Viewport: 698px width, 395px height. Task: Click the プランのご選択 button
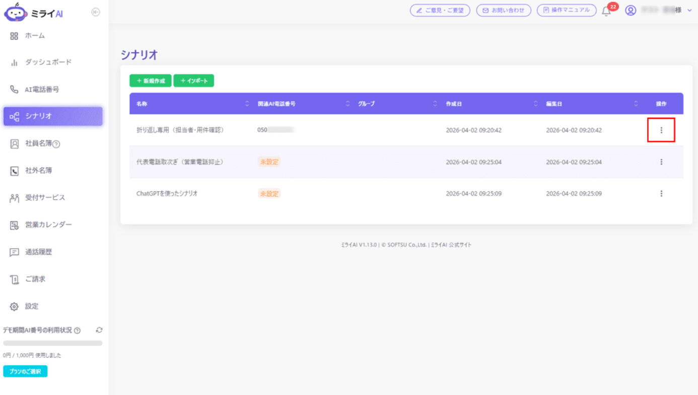click(25, 371)
